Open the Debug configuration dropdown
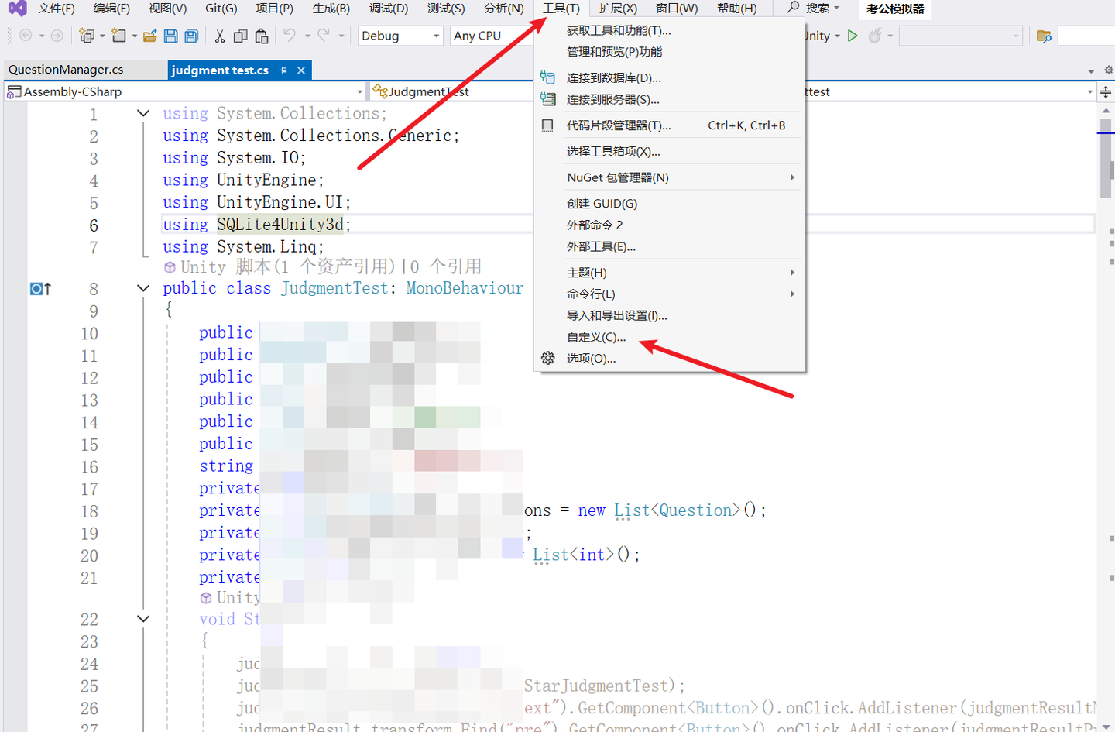Image resolution: width=1115 pixels, height=732 pixels. click(x=400, y=36)
